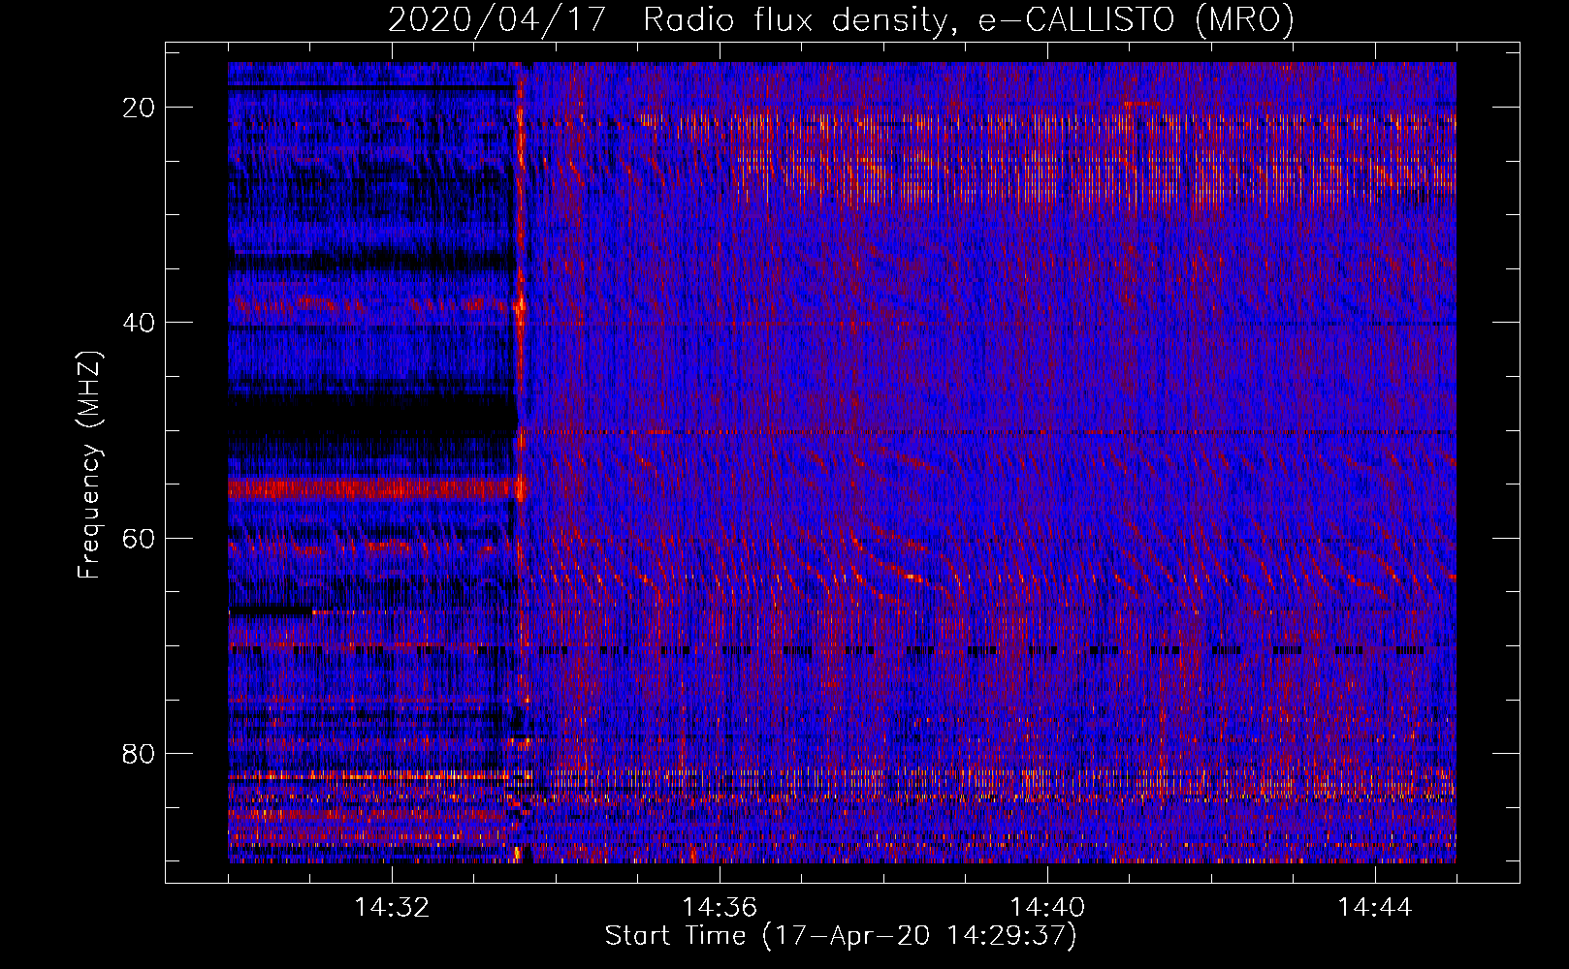Click the time tick label "14:40"
This screenshot has width=1569, height=969.
point(1047,908)
